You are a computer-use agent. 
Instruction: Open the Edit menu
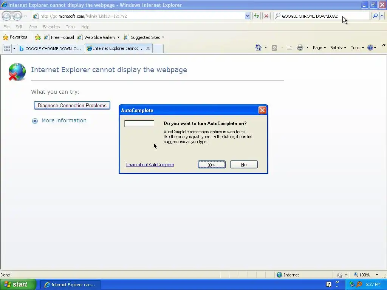tap(19, 27)
